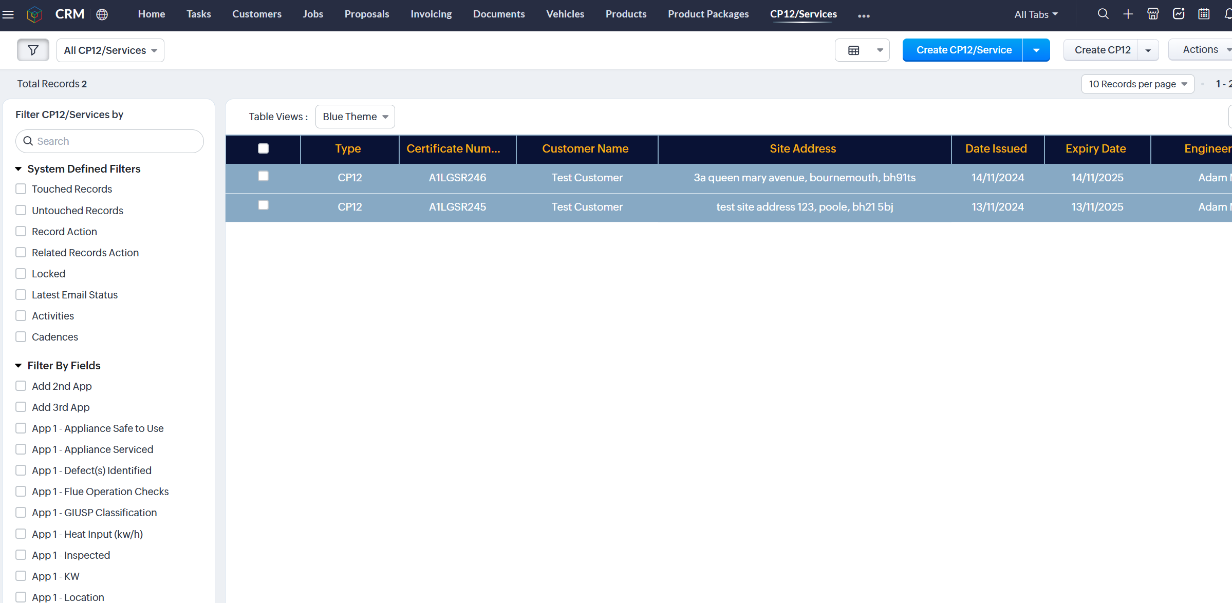Open the 10 Records per page dropdown

(x=1137, y=84)
